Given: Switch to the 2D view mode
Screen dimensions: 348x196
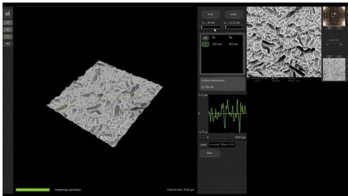Looking at the screenshot, I should pyautogui.click(x=8, y=22).
